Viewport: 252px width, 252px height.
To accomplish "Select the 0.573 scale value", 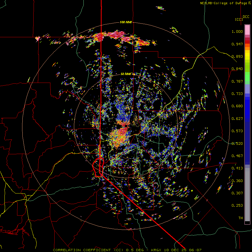I will click(237, 131).
